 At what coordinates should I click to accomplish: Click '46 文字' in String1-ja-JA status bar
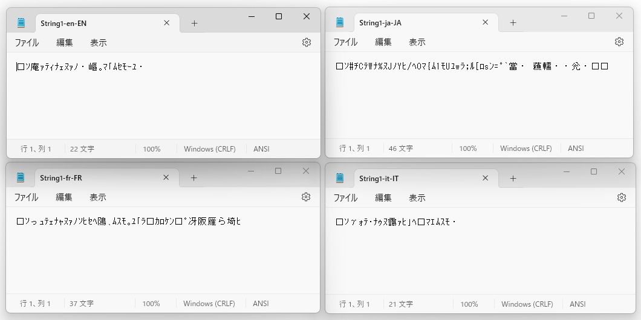click(400, 149)
